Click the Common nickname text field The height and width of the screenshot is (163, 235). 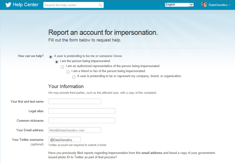point(82,121)
